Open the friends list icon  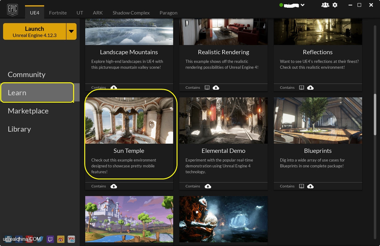pyautogui.click(x=325, y=5)
